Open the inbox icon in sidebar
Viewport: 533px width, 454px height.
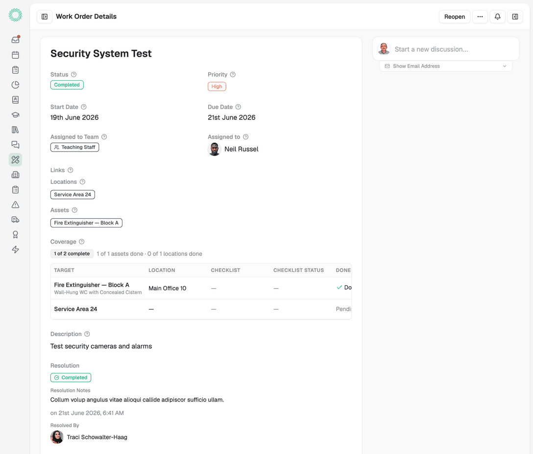click(x=15, y=40)
